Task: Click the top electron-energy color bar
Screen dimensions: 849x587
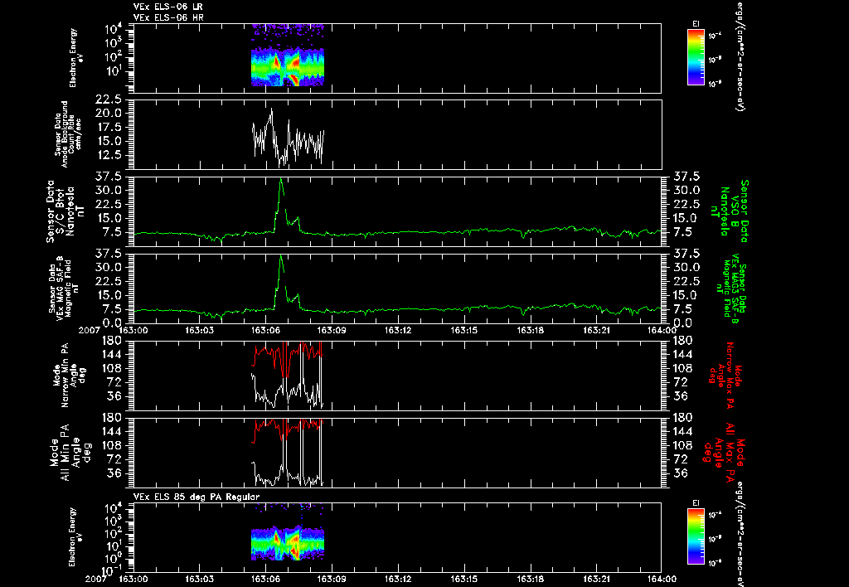Action: point(696,57)
